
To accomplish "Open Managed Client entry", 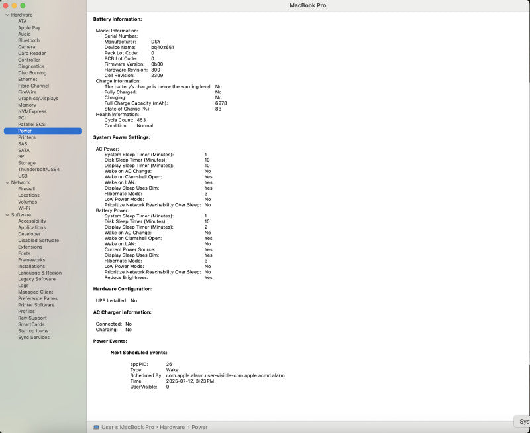I will coord(36,292).
